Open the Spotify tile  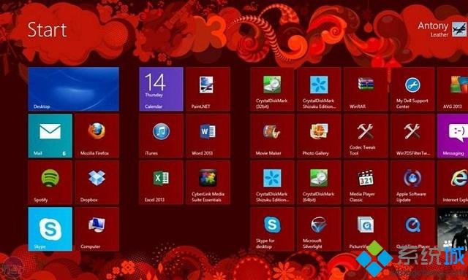(x=50, y=182)
